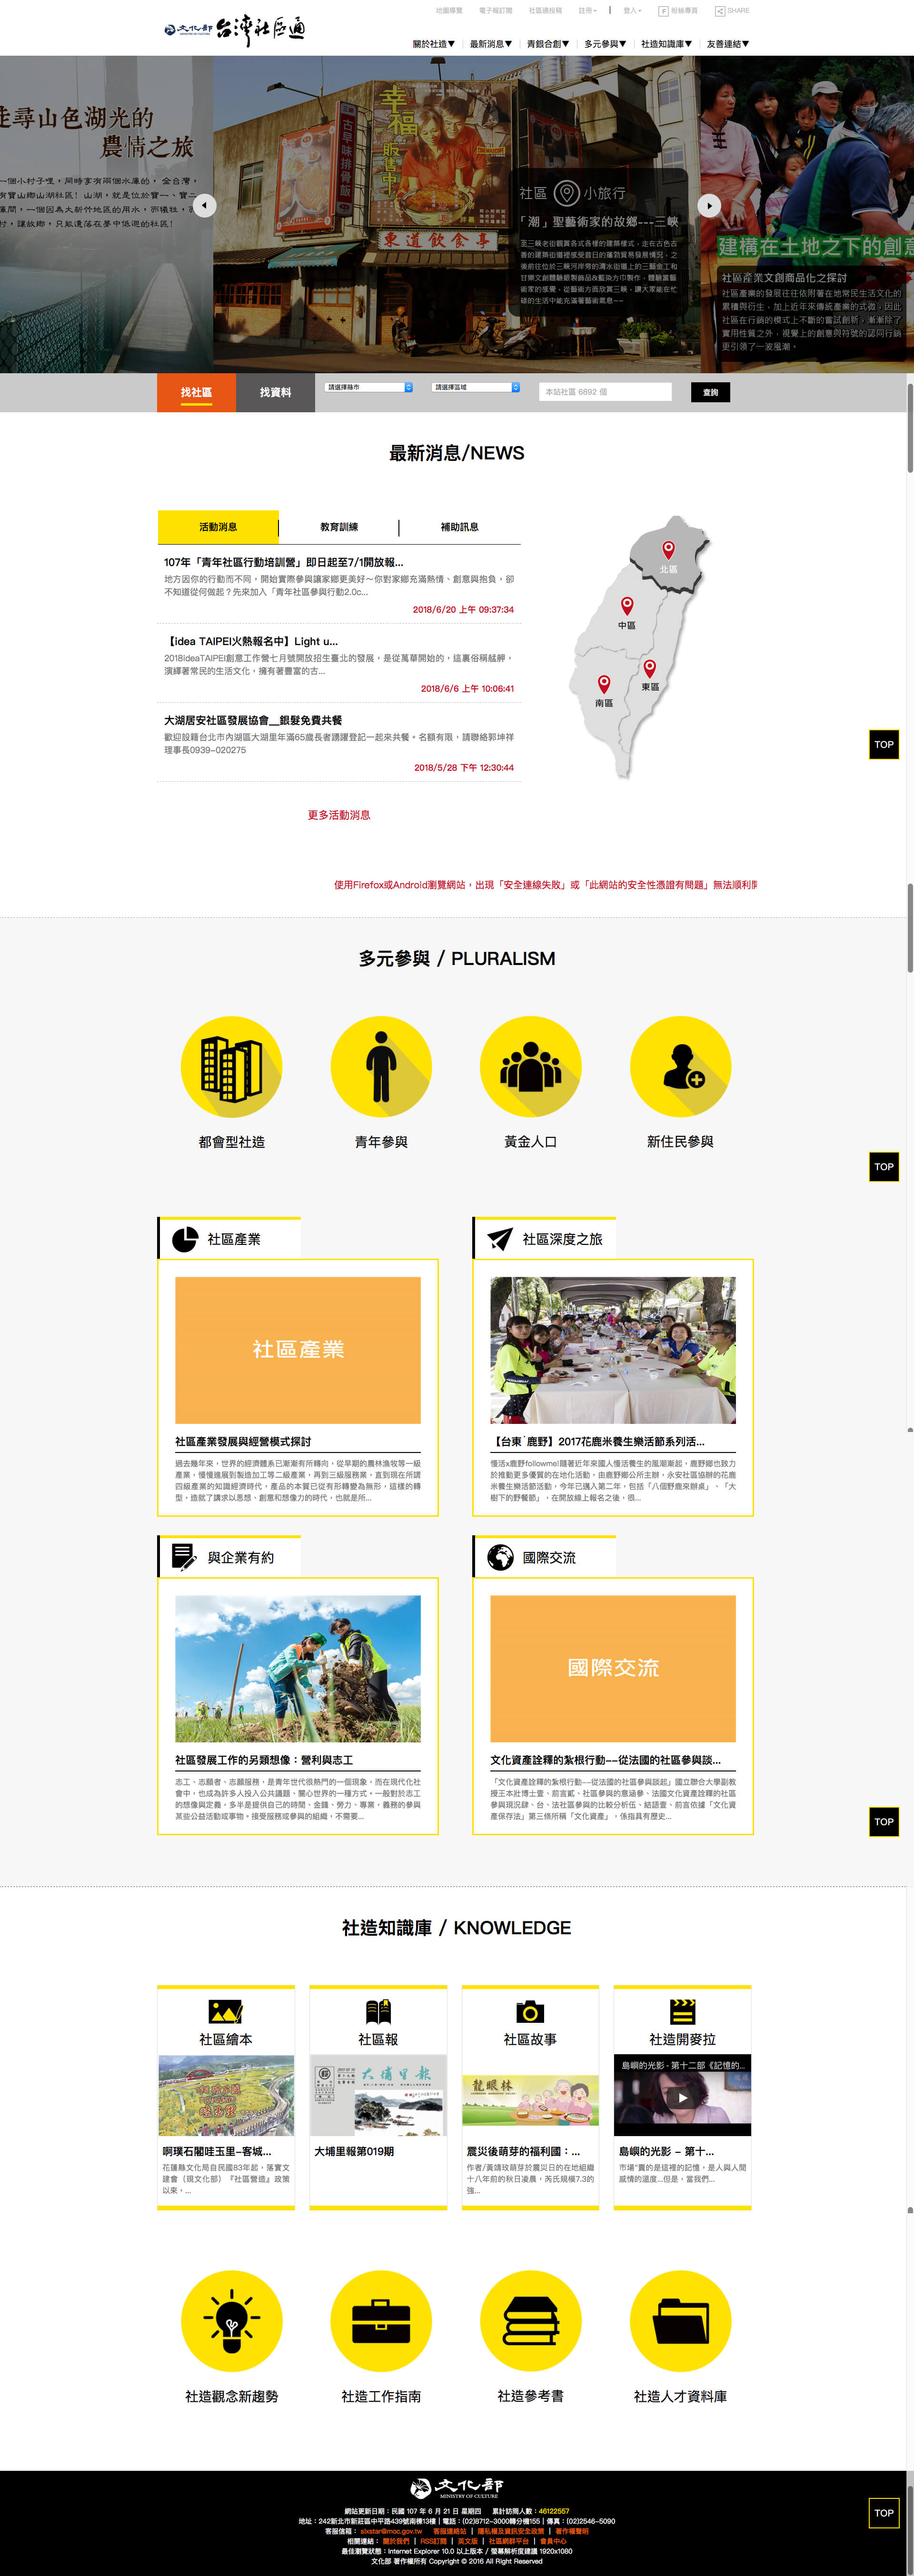The width and height of the screenshot is (914, 2576).
Task: Click the 社區故事 camera icon
Action: click(x=530, y=2011)
